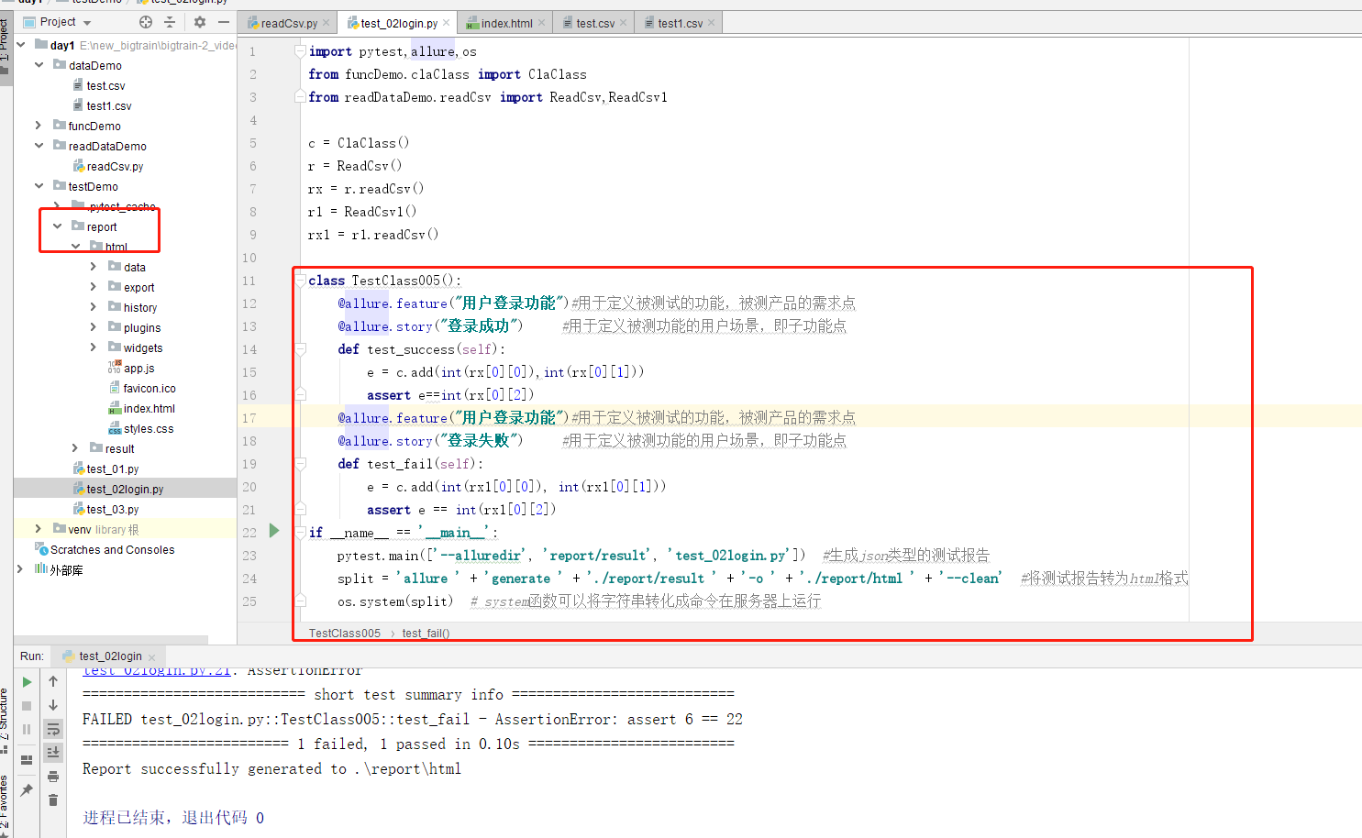Expand the widgets folder
Image resolution: width=1362 pixels, height=838 pixels.
[x=93, y=347]
